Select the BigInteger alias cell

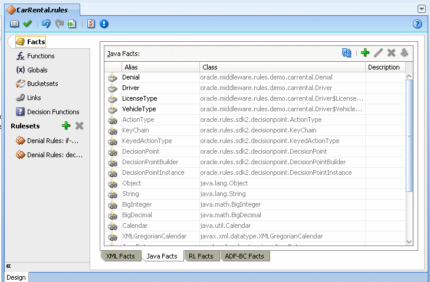point(160,204)
